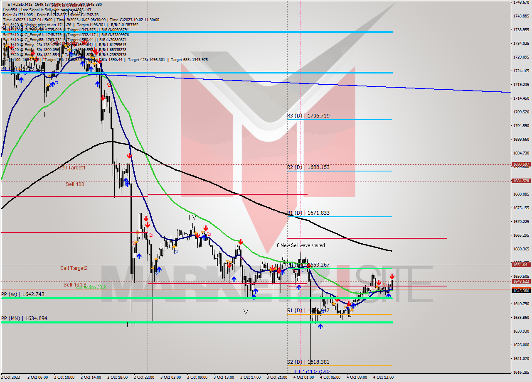Click the '2 Oct 2023' date label
Viewport: 532px width, 382px height.
11,377
